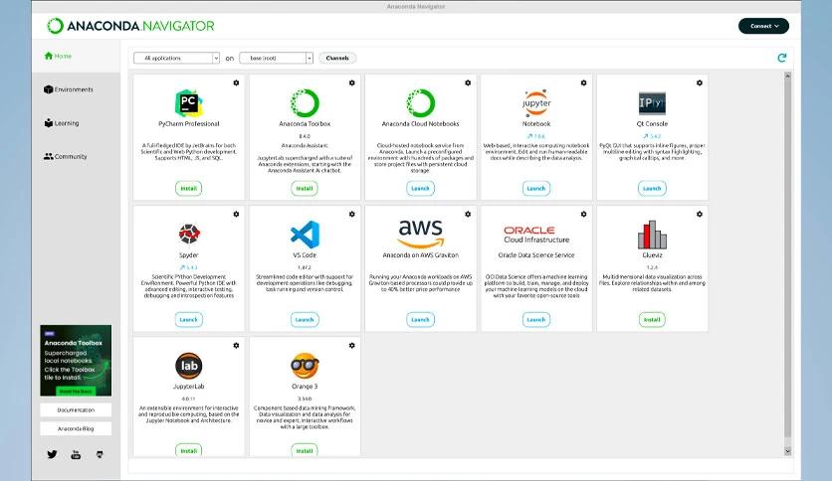This screenshot has width=832, height=481.
Task: Open the Documentation link button
Action: [x=76, y=410]
